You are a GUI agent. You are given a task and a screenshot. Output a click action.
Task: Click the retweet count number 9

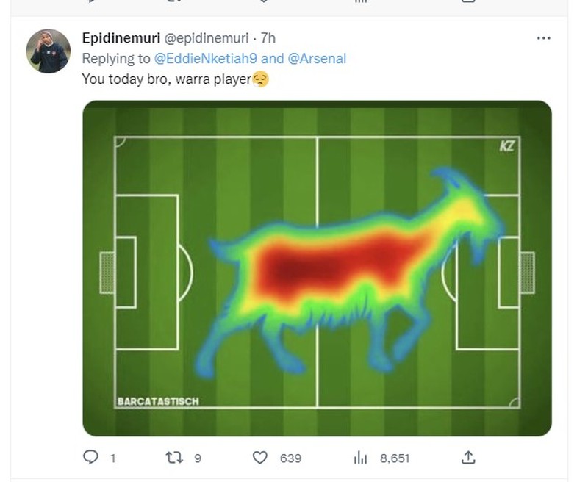click(x=196, y=456)
